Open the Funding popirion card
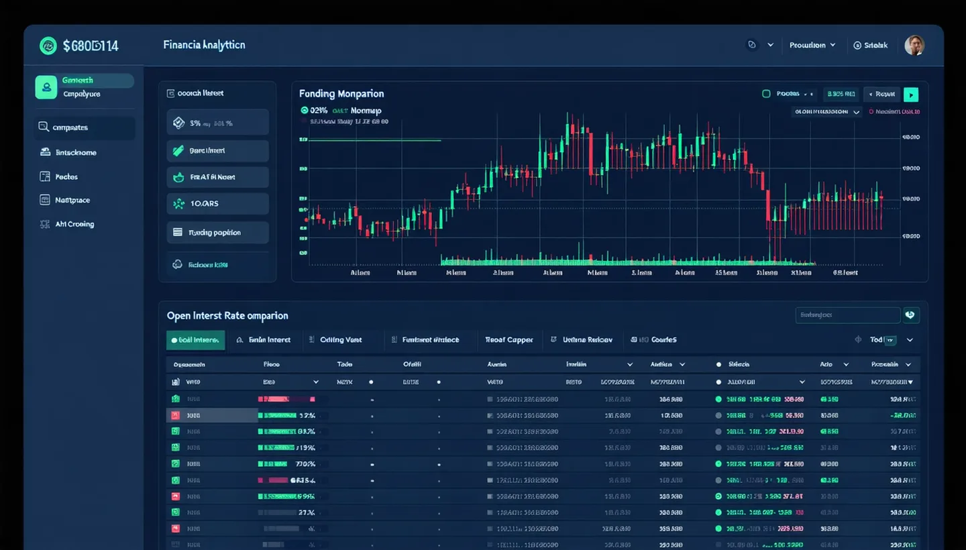The image size is (966, 550). coord(217,232)
